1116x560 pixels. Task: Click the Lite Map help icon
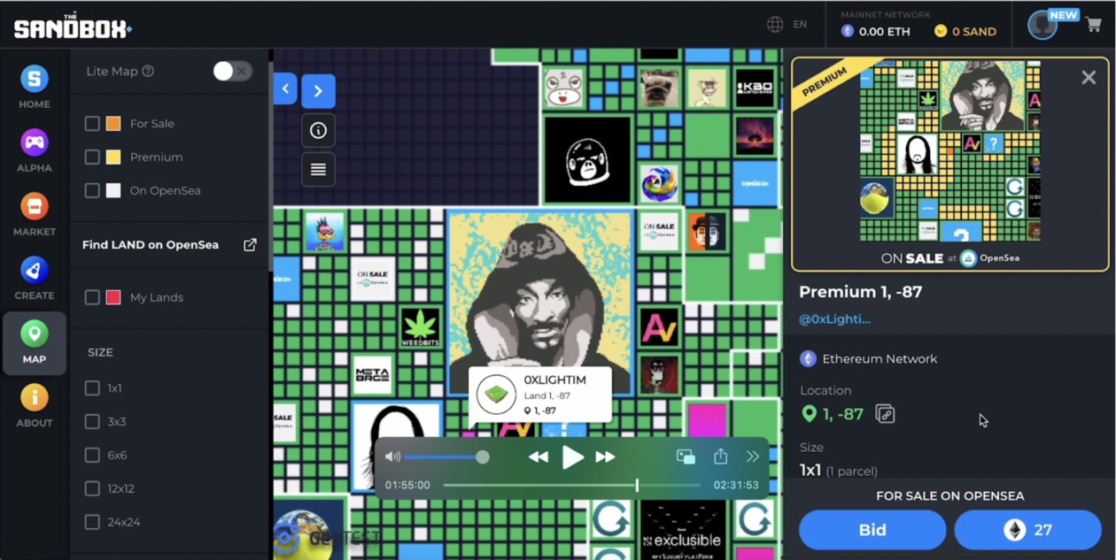tap(148, 71)
